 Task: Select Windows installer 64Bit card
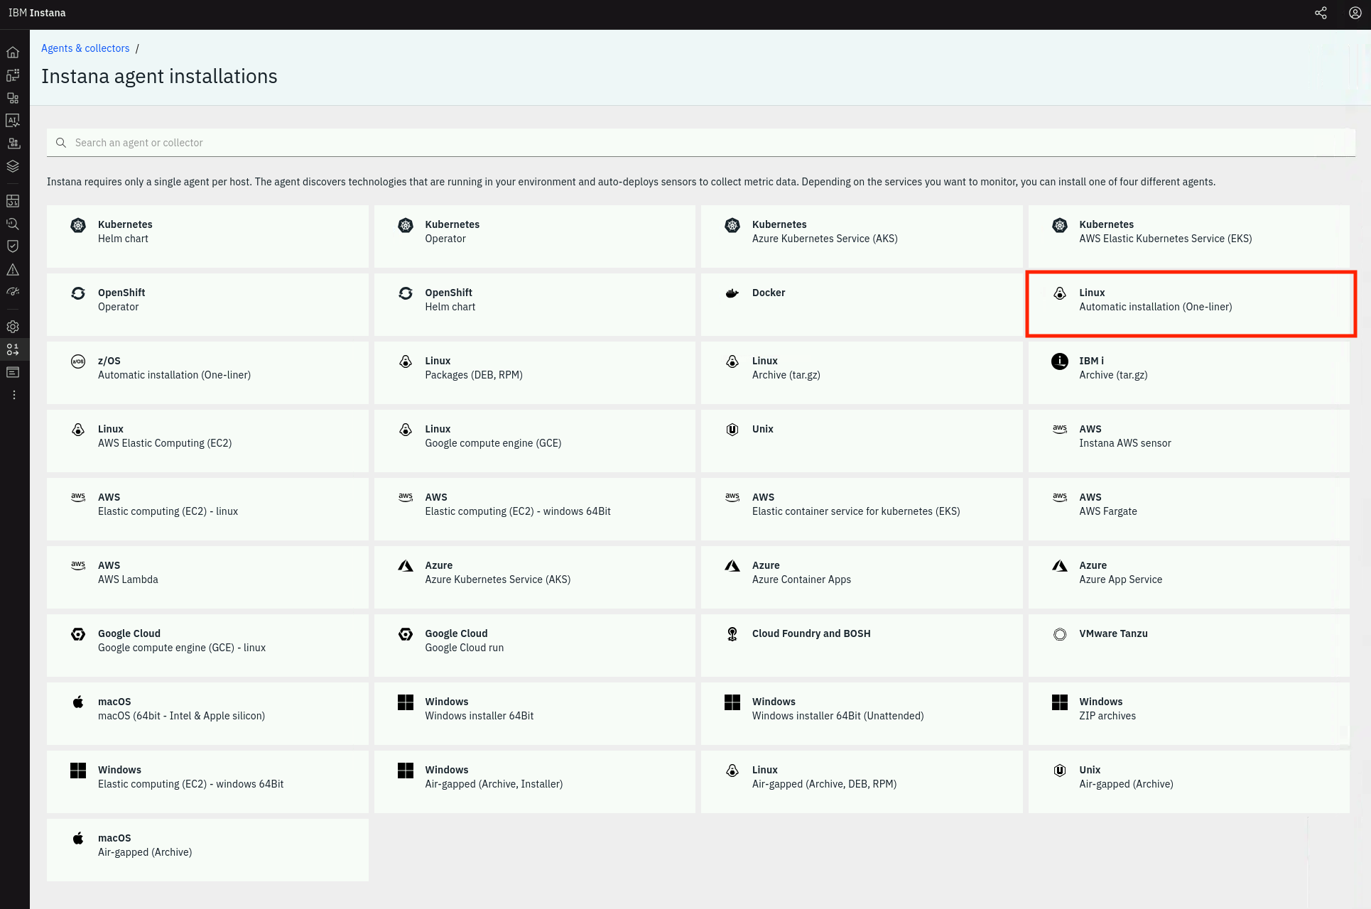pyautogui.click(x=535, y=714)
